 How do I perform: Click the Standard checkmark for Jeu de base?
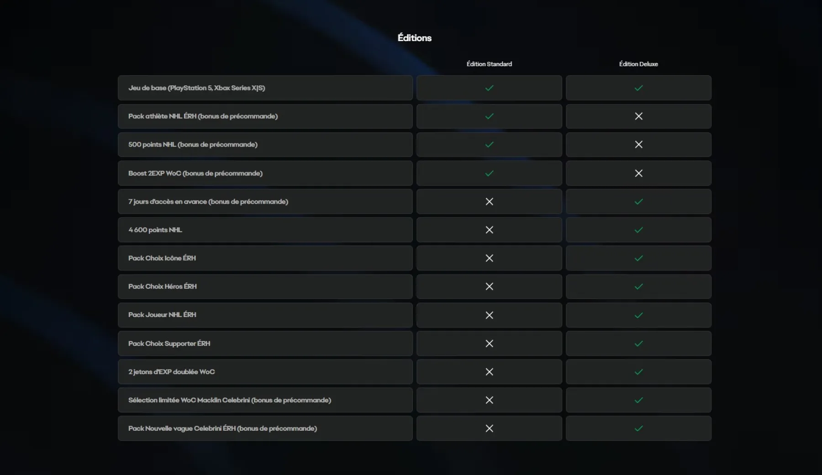[489, 88]
